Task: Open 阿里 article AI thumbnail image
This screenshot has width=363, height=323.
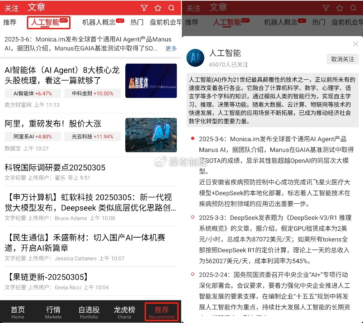Action: 151,135
